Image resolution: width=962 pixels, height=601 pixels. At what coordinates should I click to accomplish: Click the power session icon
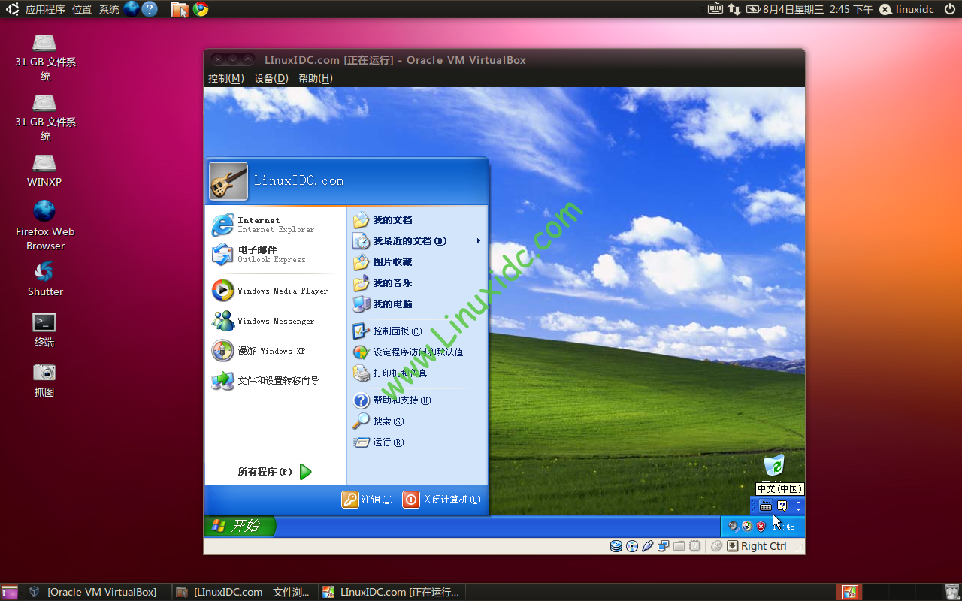click(950, 9)
